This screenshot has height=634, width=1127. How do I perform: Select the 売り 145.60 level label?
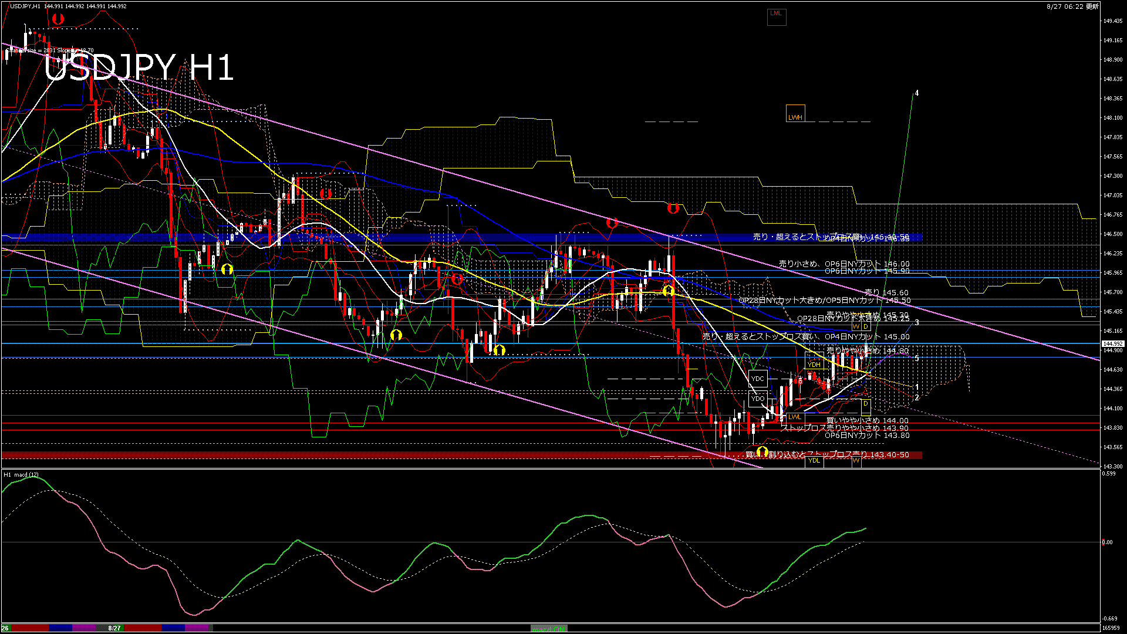click(886, 292)
